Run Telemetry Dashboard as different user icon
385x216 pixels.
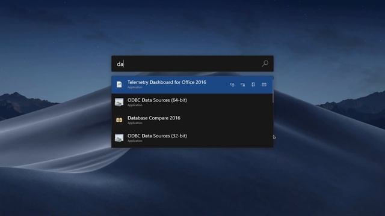(x=242, y=85)
